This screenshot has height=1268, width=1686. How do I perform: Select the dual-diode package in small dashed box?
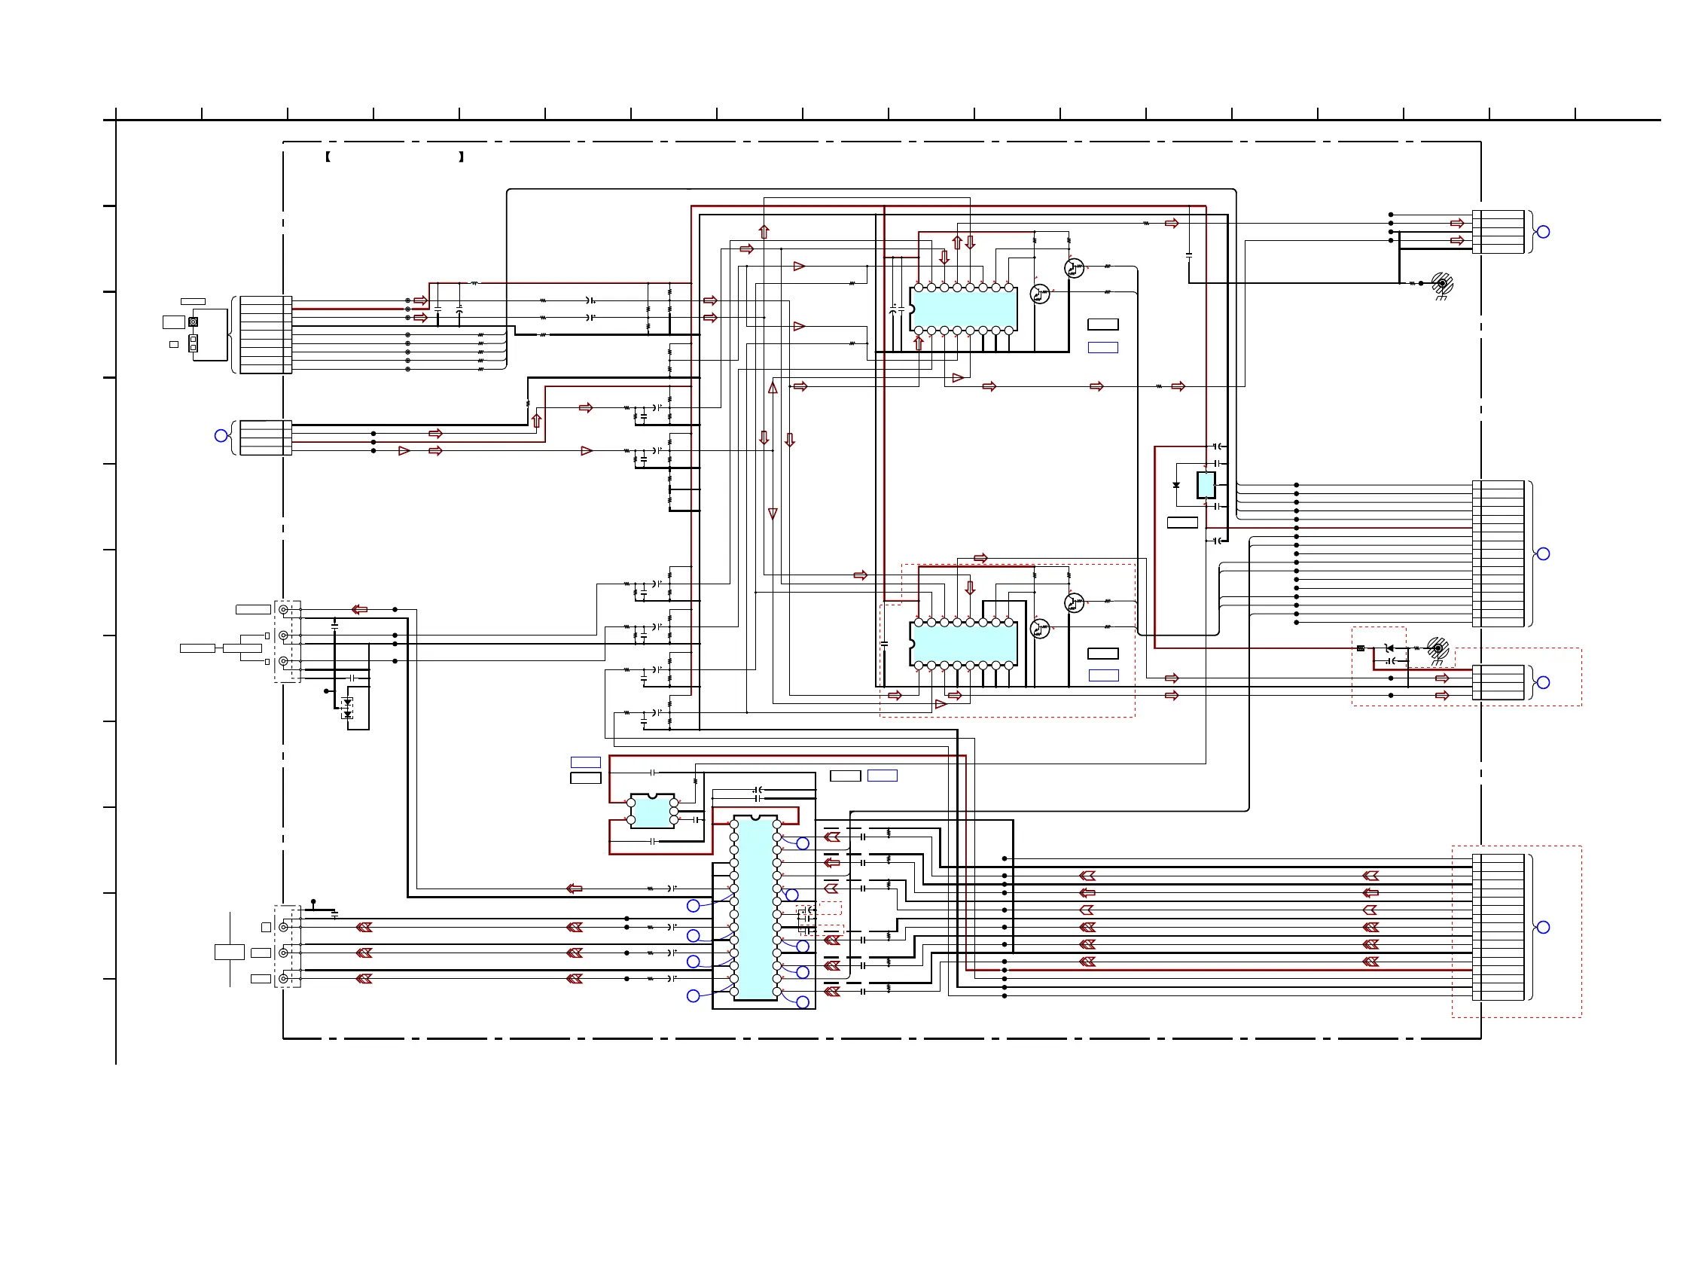coord(348,709)
